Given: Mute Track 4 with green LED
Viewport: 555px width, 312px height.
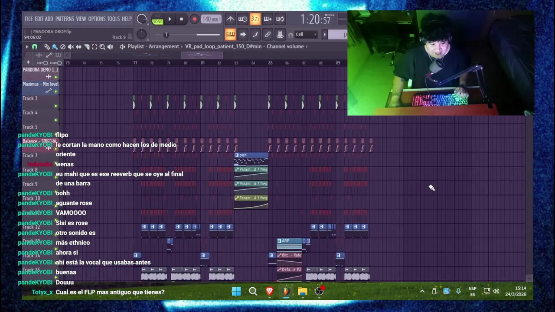Looking at the screenshot, I should point(55,120).
